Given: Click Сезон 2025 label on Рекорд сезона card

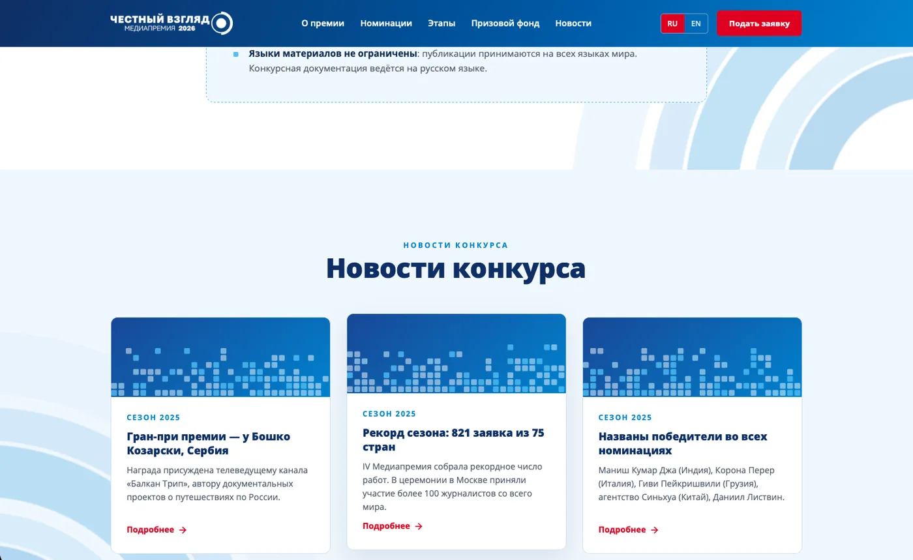Looking at the screenshot, I should coord(389,414).
